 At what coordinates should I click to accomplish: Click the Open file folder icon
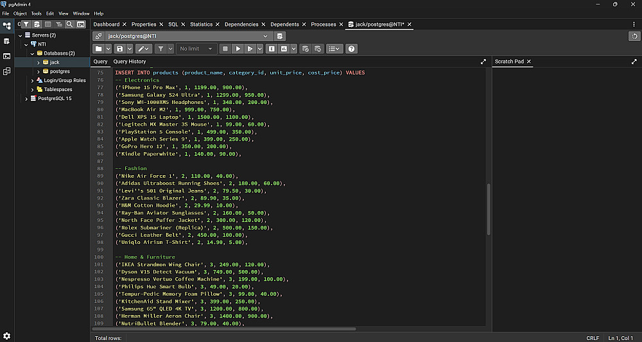(x=98, y=49)
